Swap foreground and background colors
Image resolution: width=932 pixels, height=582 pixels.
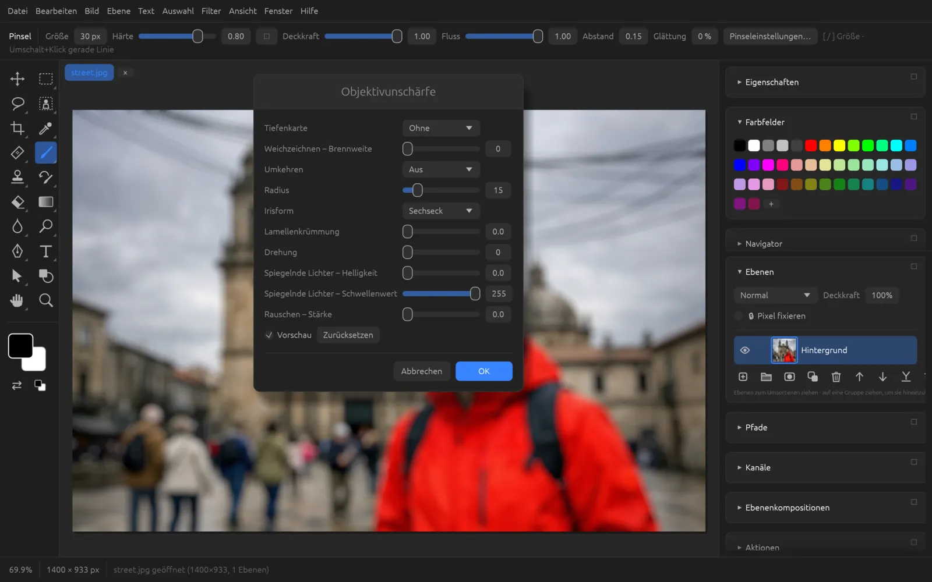(17, 385)
